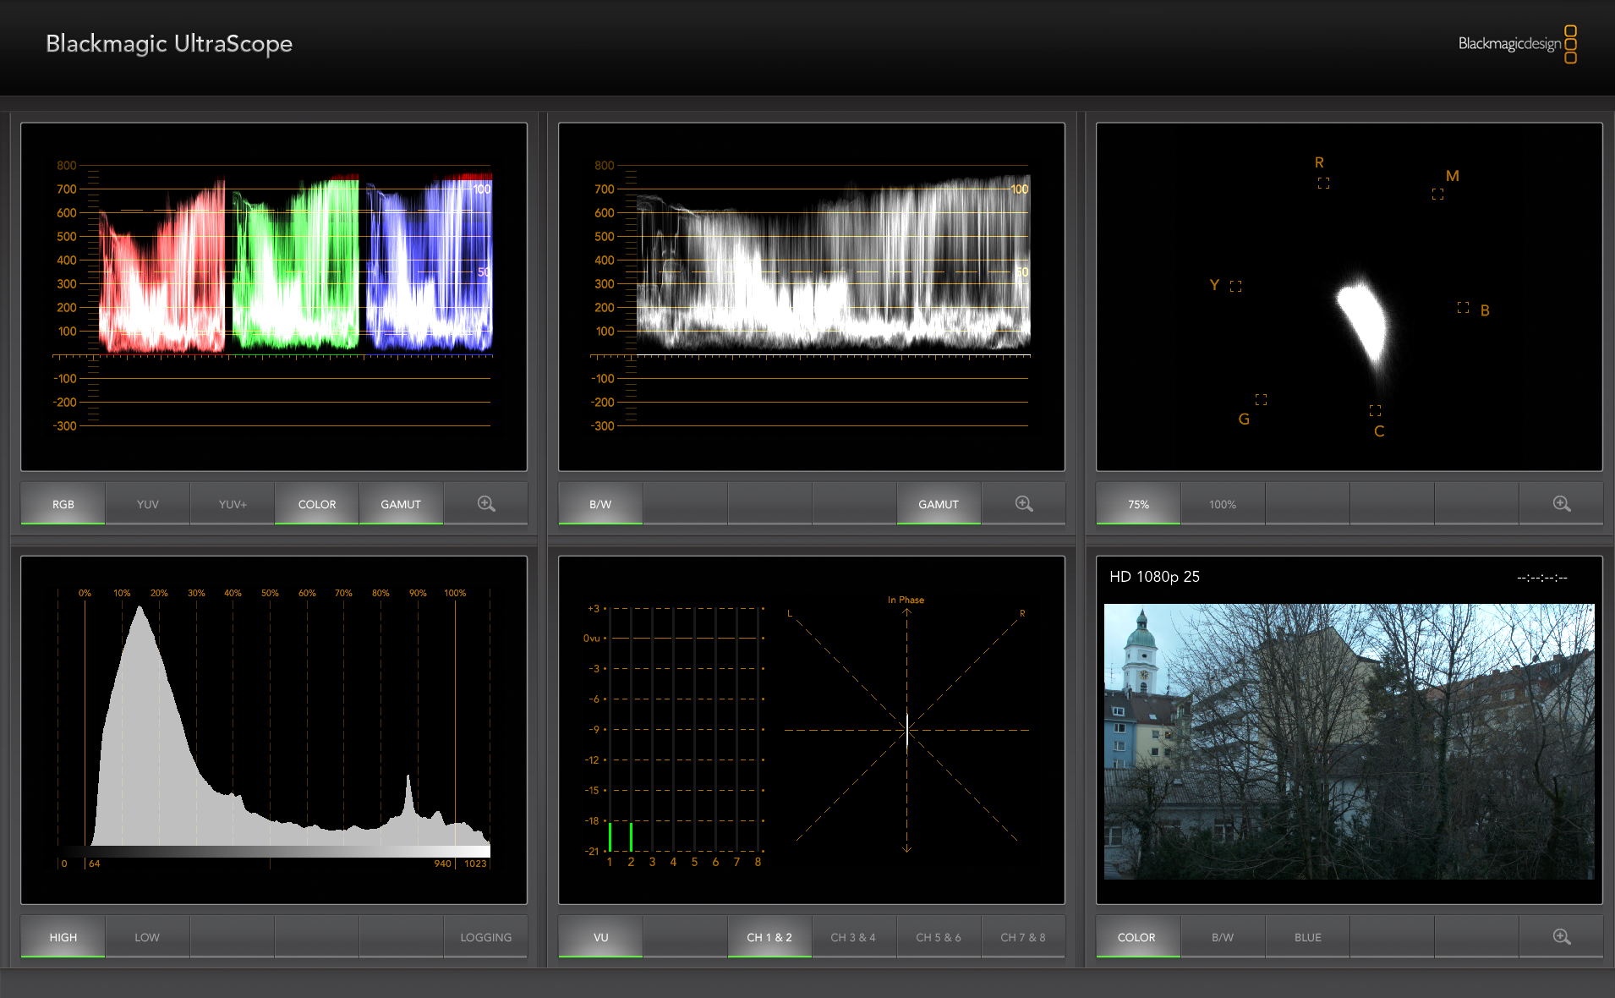Select RGB parade mode
Screen dimensions: 1615x998
click(x=63, y=504)
